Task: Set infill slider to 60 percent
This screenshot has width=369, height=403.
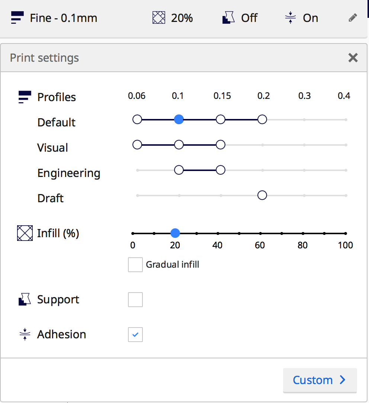Action: 260,233
